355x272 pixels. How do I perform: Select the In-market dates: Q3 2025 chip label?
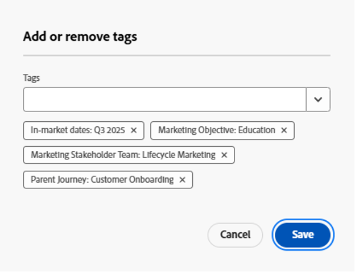click(78, 130)
